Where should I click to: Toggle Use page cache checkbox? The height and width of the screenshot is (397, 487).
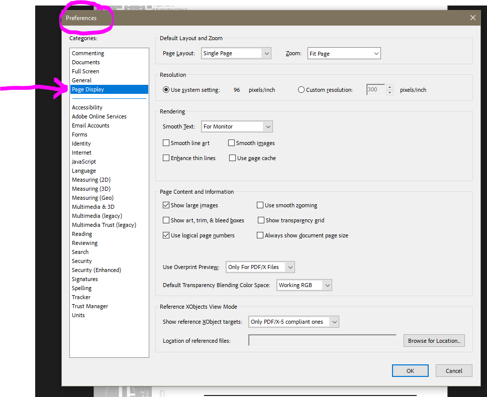click(232, 158)
